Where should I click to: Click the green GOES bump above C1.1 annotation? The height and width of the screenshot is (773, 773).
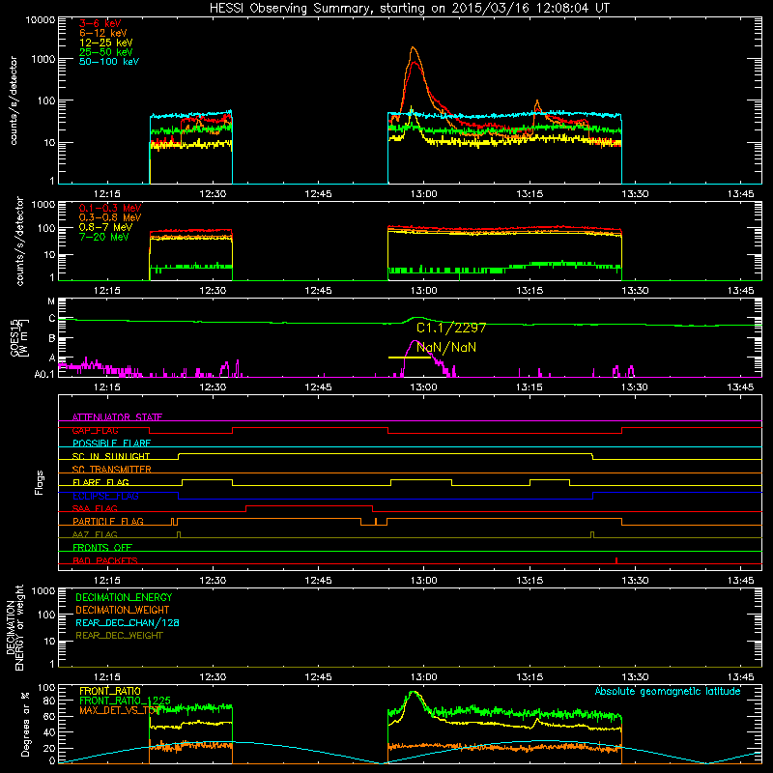(417, 318)
